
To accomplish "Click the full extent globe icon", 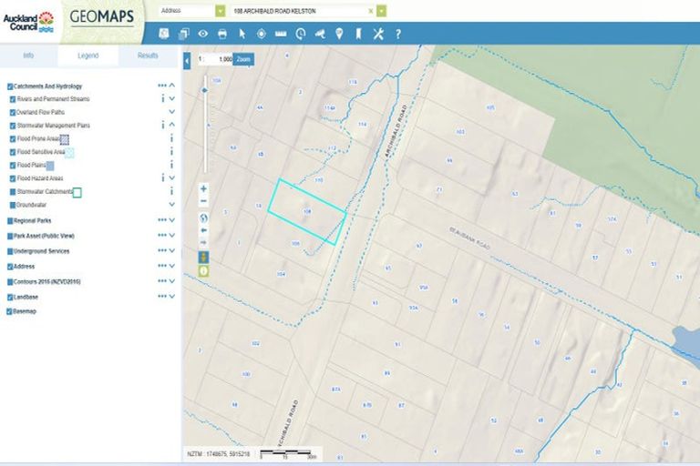I will pyautogui.click(x=203, y=218).
